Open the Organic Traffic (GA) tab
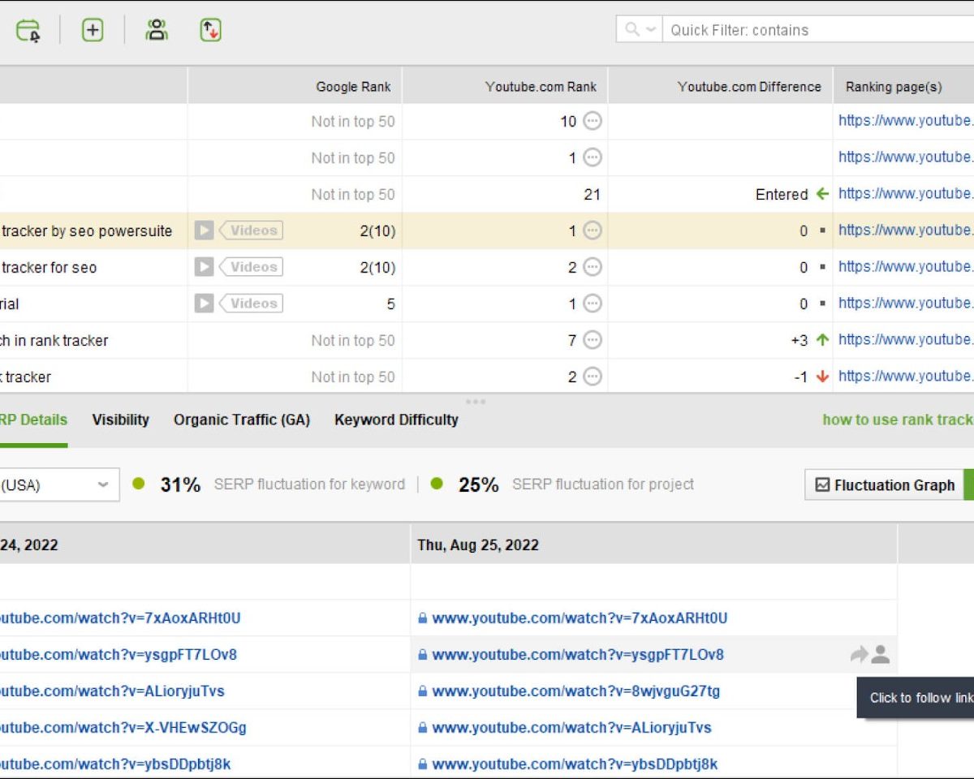Viewport: 974px width, 779px height. (242, 420)
